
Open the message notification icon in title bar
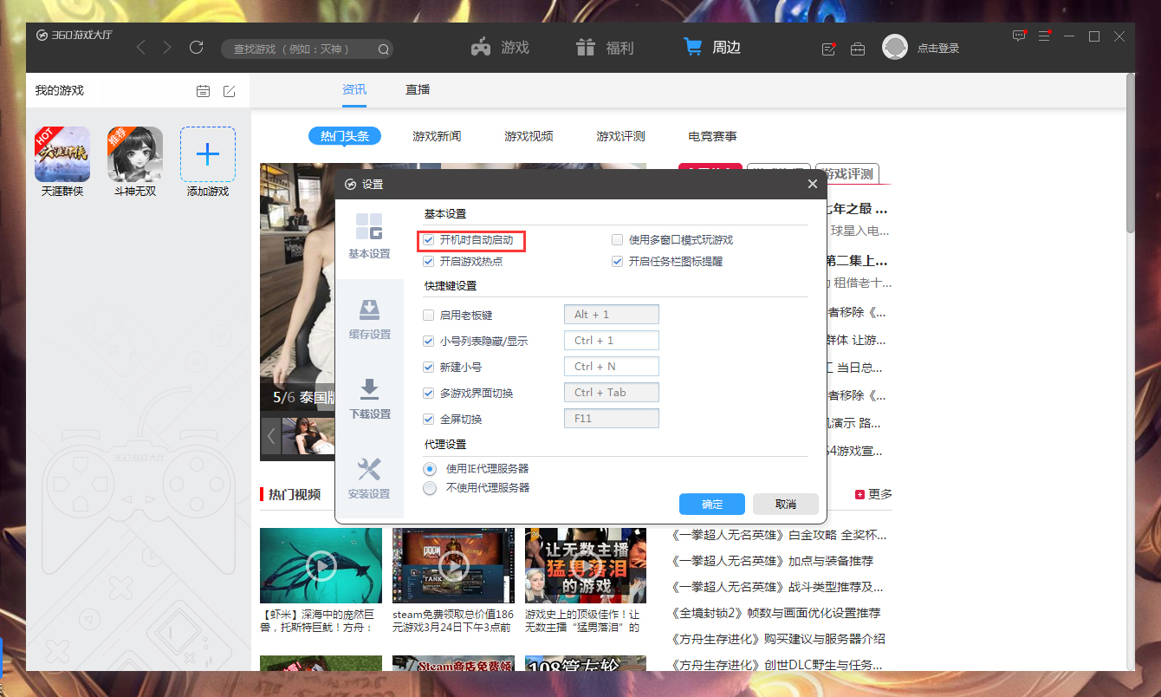tap(1019, 36)
